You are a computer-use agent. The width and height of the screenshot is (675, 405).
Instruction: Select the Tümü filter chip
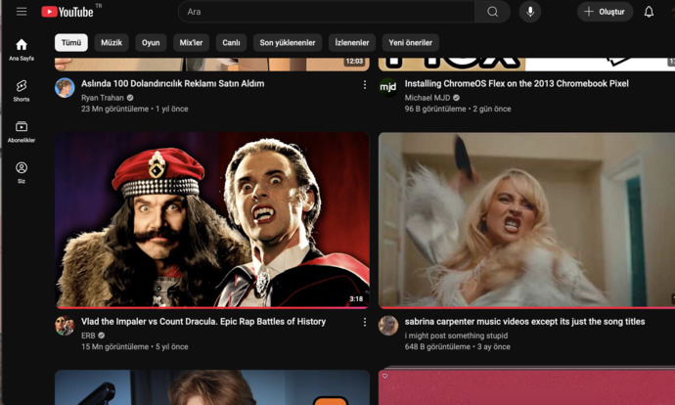click(x=71, y=43)
